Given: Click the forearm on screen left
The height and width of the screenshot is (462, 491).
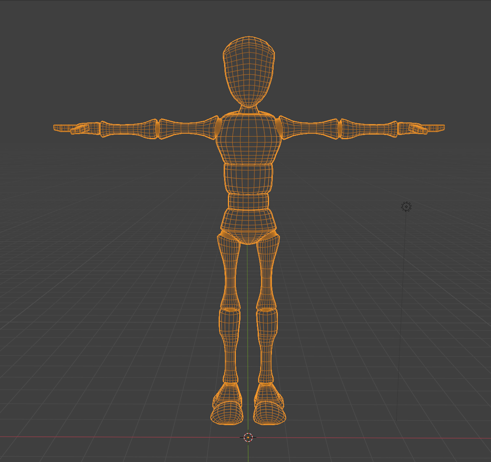Looking at the screenshot, I should 128,129.
